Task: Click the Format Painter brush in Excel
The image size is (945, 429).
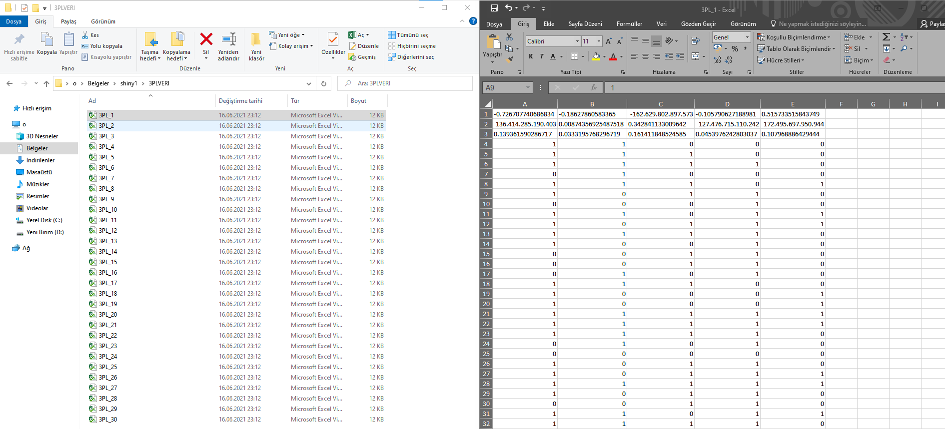Action: (510, 59)
